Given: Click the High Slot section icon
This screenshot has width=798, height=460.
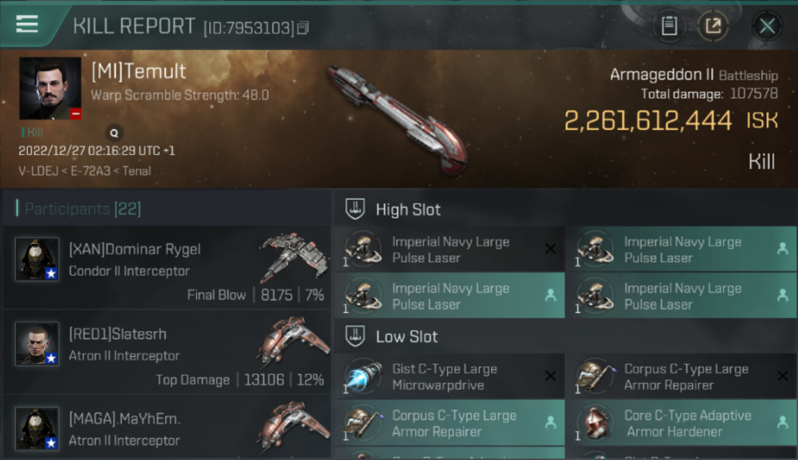Looking at the screenshot, I should [355, 209].
